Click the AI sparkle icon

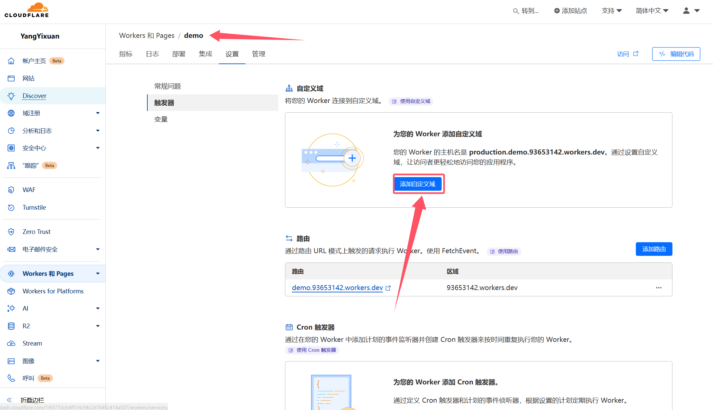[x=11, y=308]
